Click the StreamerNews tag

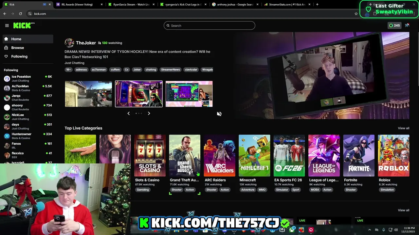[171, 70]
